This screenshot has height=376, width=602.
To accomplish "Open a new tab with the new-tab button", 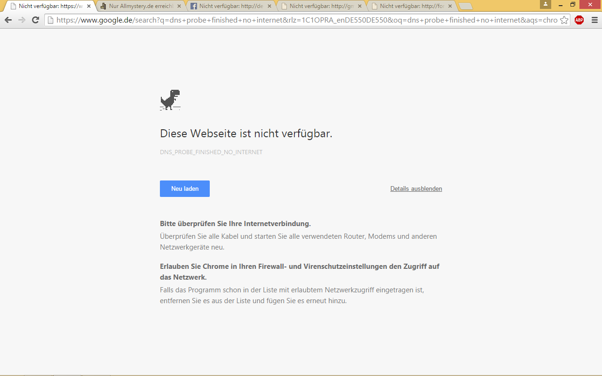I will pyautogui.click(x=466, y=7).
